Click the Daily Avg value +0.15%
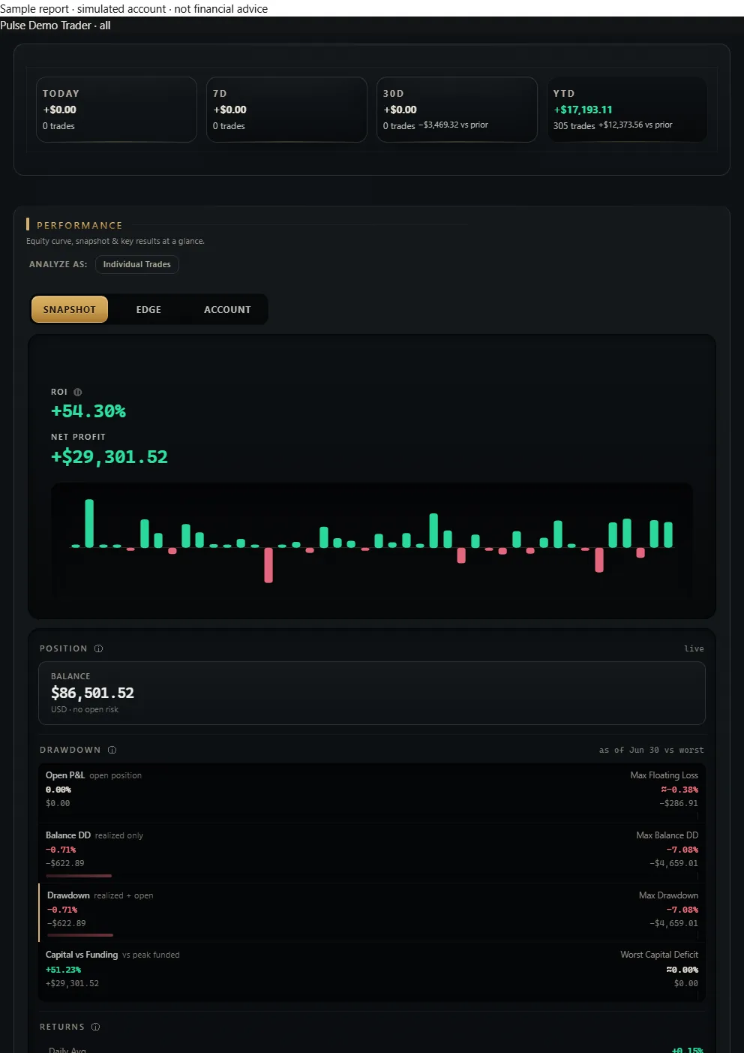The width and height of the screenshot is (744, 1053). [688, 1049]
